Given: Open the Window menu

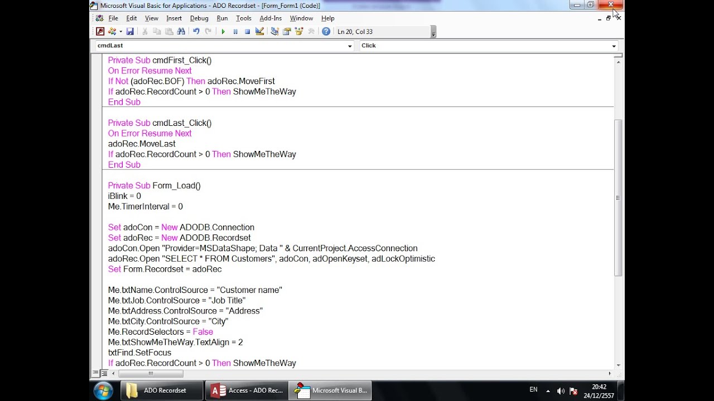Looking at the screenshot, I should [301, 18].
